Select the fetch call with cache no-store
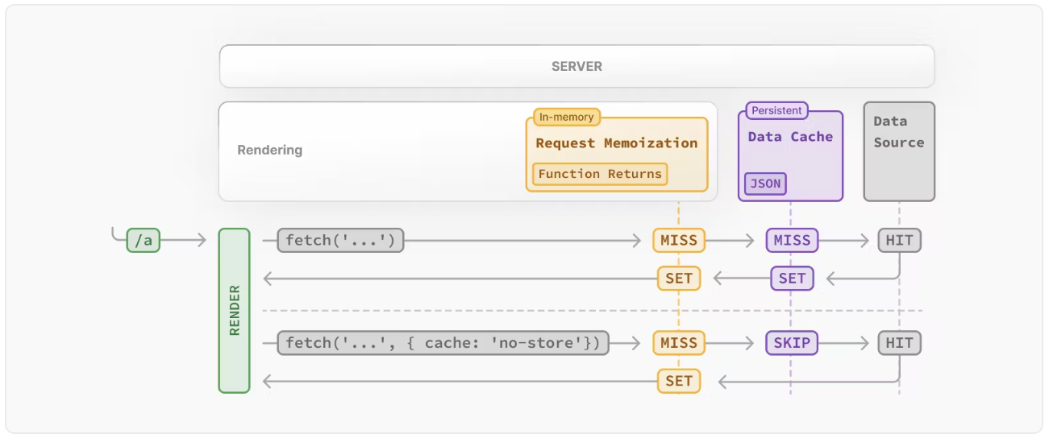 coord(443,343)
